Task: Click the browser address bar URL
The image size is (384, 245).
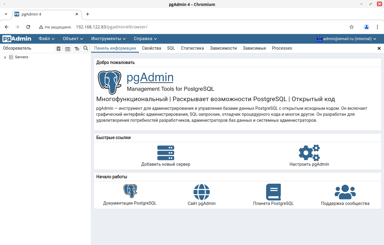Action: point(111,27)
